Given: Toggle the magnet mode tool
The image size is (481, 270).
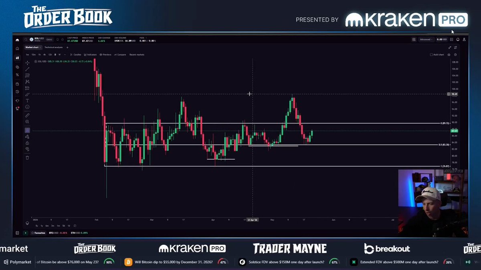Looking at the screenshot, I should coord(27,130).
